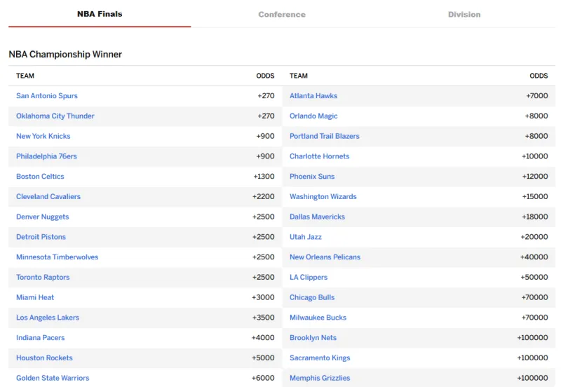Click the NBA Championship Winner heading
This screenshot has width=561, height=387.
(65, 55)
